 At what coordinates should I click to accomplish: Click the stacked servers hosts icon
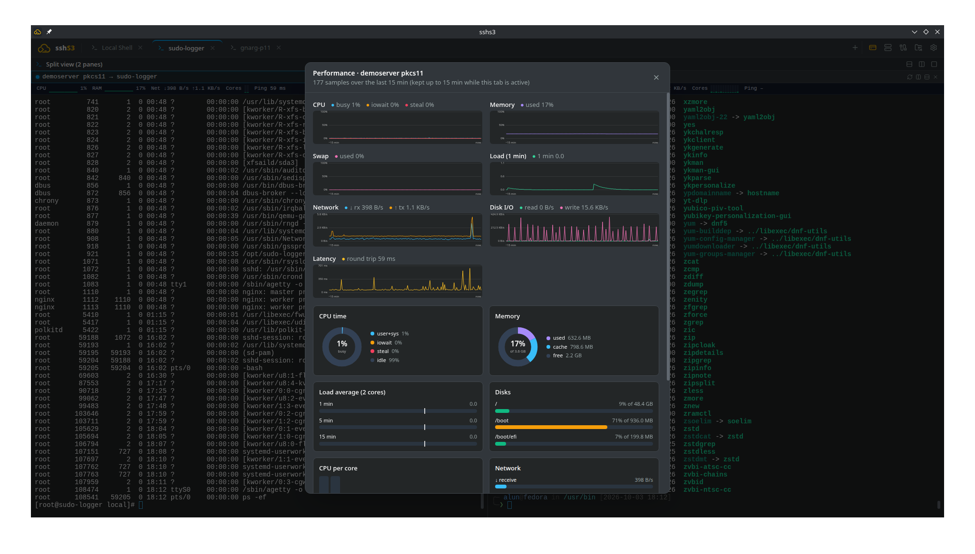coord(888,48)
